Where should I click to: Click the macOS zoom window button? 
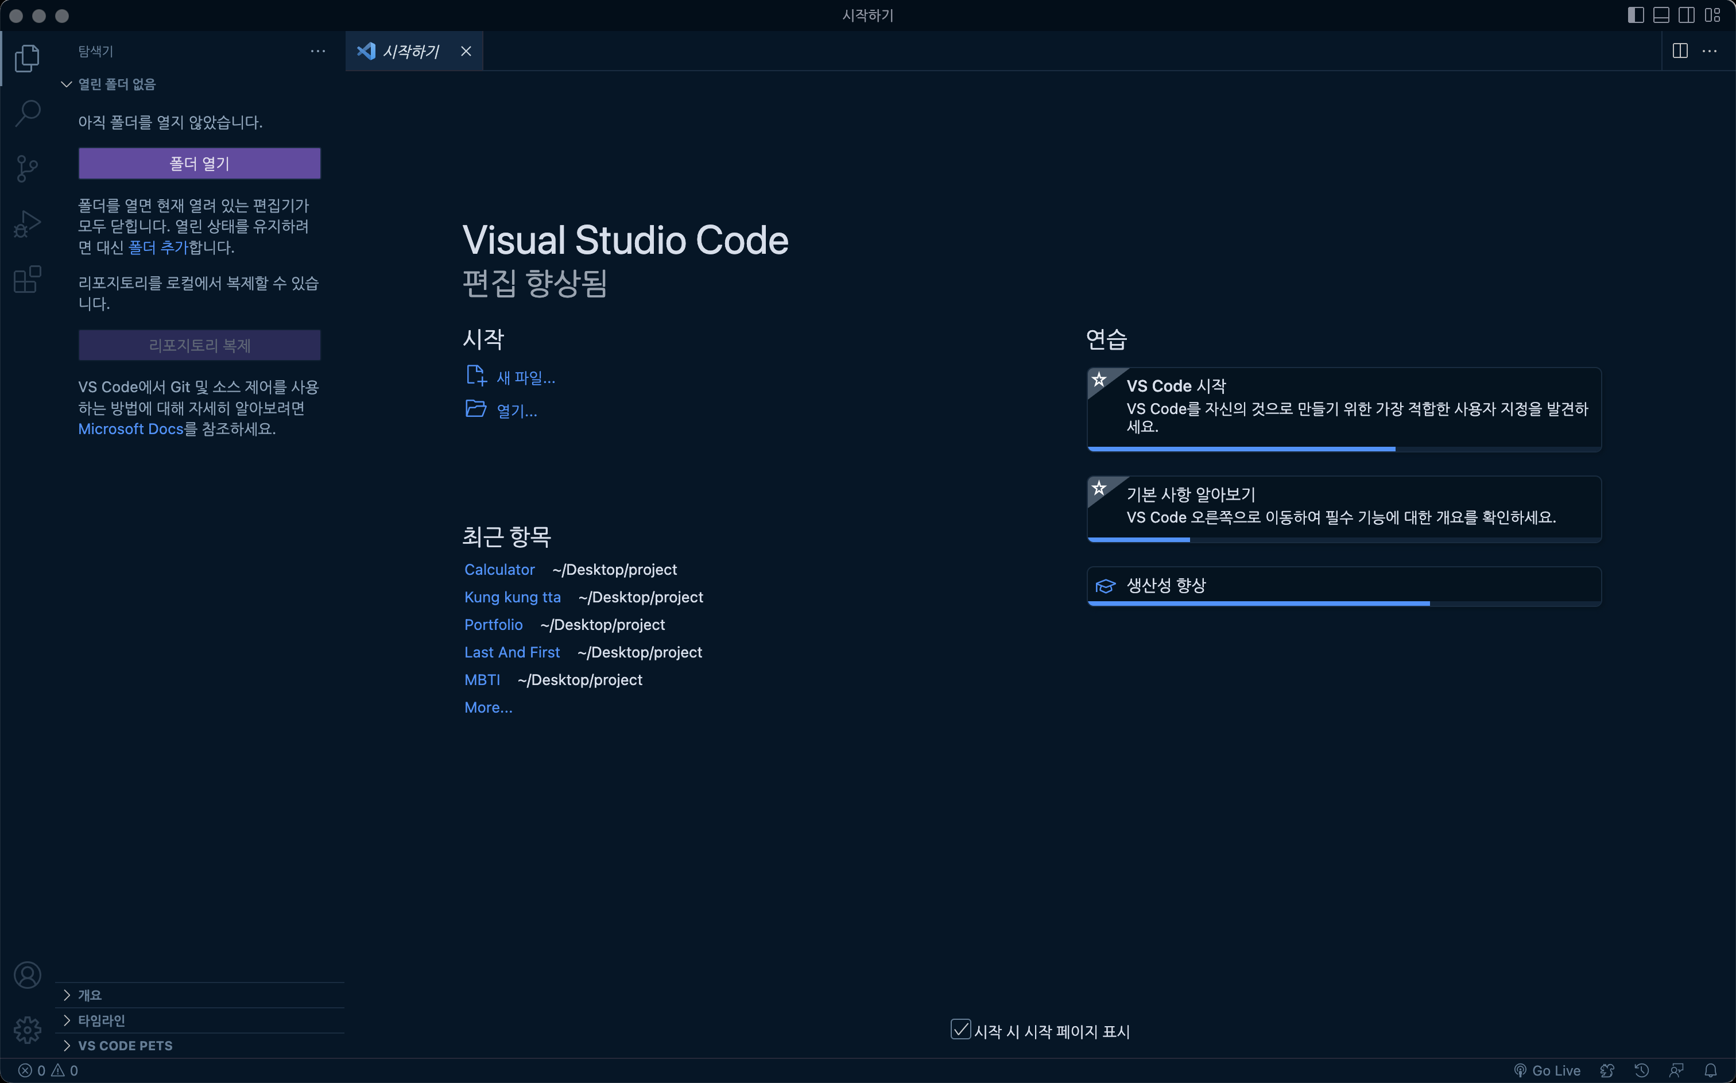pos(62,16)
